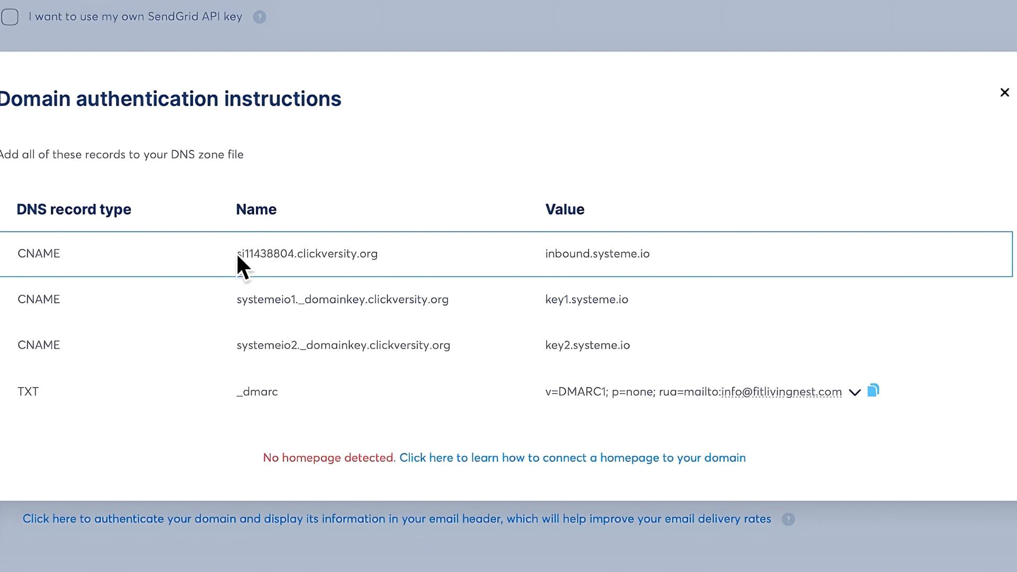Click the authenticate your domain link
This screenshot has height=572, width=1017.
(397, 519)
